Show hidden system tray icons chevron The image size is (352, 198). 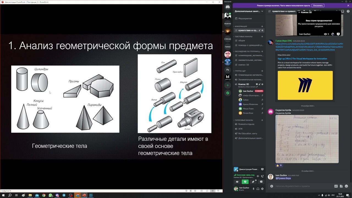tap(319, 195)
